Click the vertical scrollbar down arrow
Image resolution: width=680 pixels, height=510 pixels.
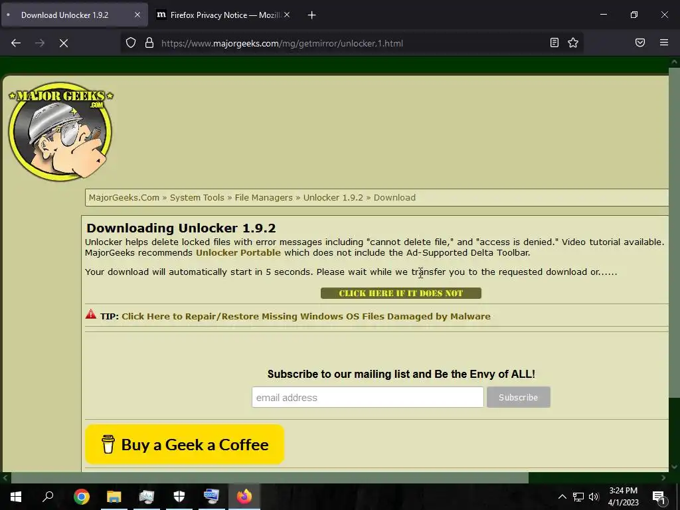coord(674,467)
